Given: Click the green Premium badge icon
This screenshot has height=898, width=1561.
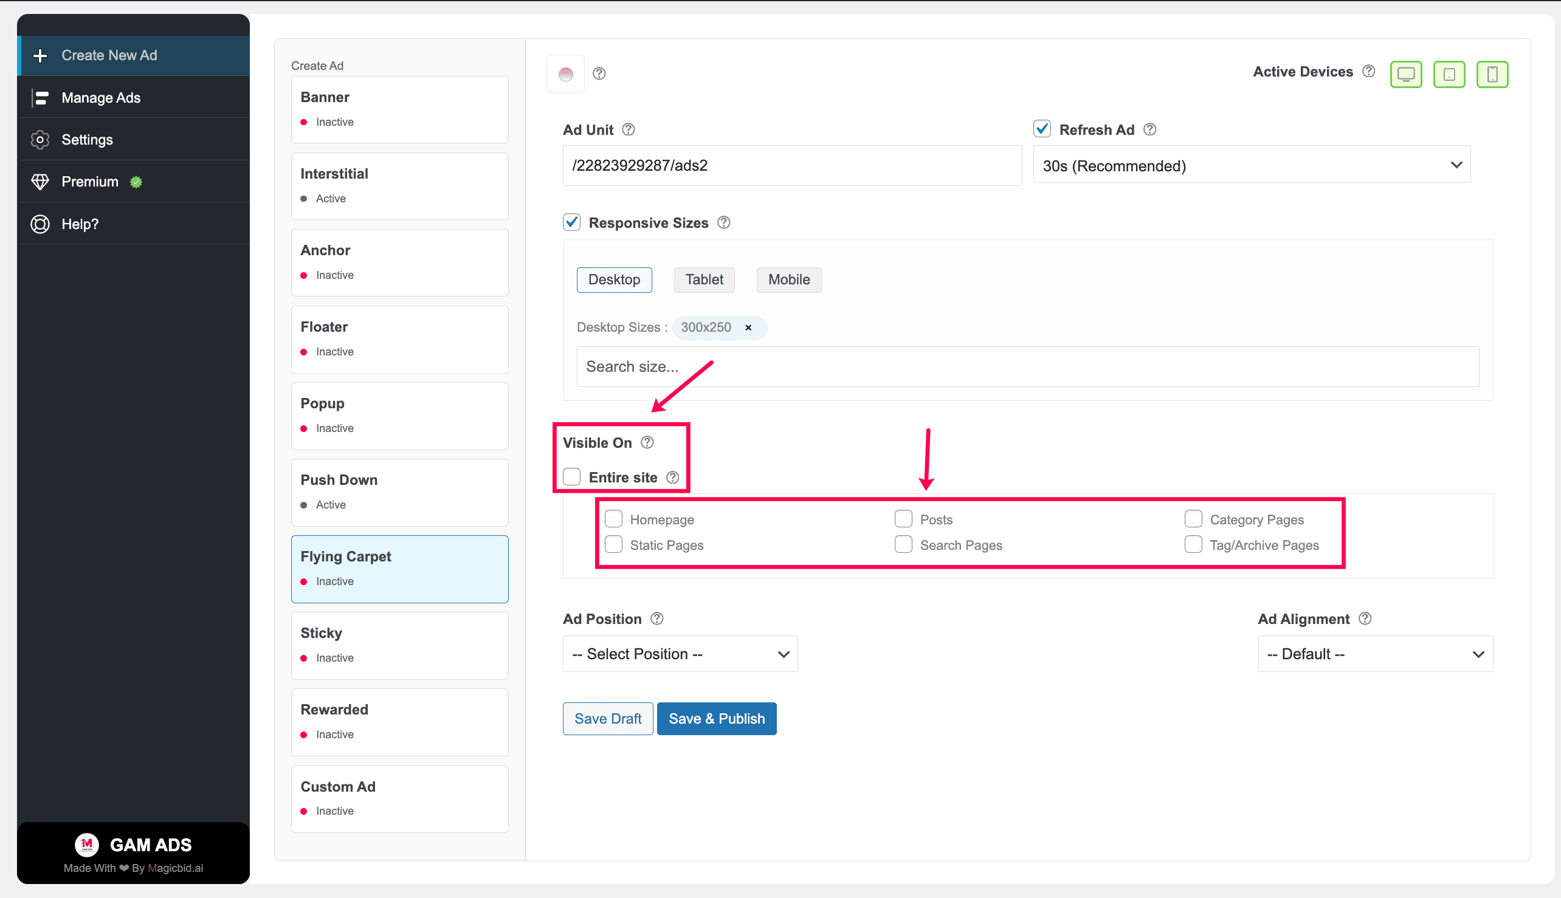Looking at the screenshot, I should [x=136, y=181].
